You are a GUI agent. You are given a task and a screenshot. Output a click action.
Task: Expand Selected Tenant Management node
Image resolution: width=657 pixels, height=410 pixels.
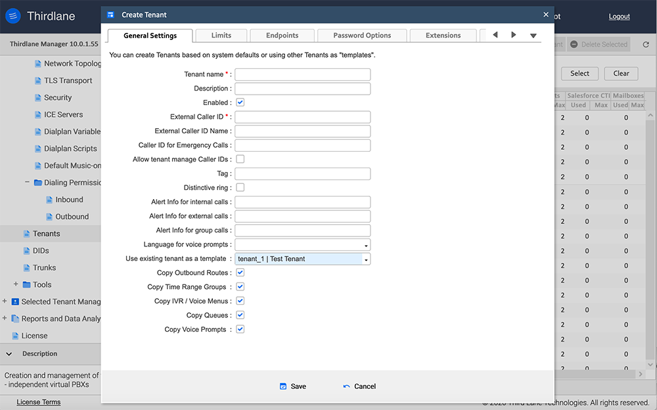[x=5, y=301]
